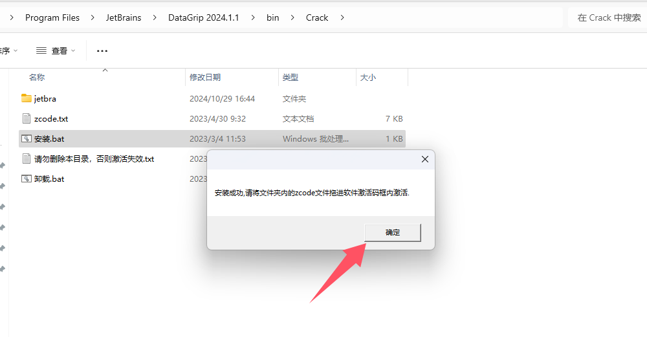Click the 2023/3/4 11:53 date cell
647x337 pixels.
click(x=217, y=139)
